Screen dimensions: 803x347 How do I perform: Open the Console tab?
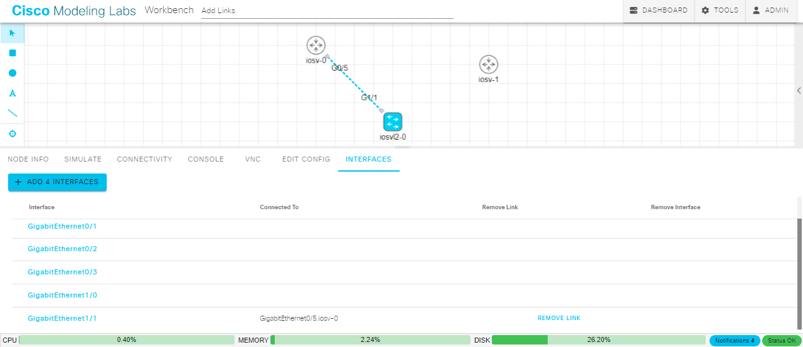[206, 159]
